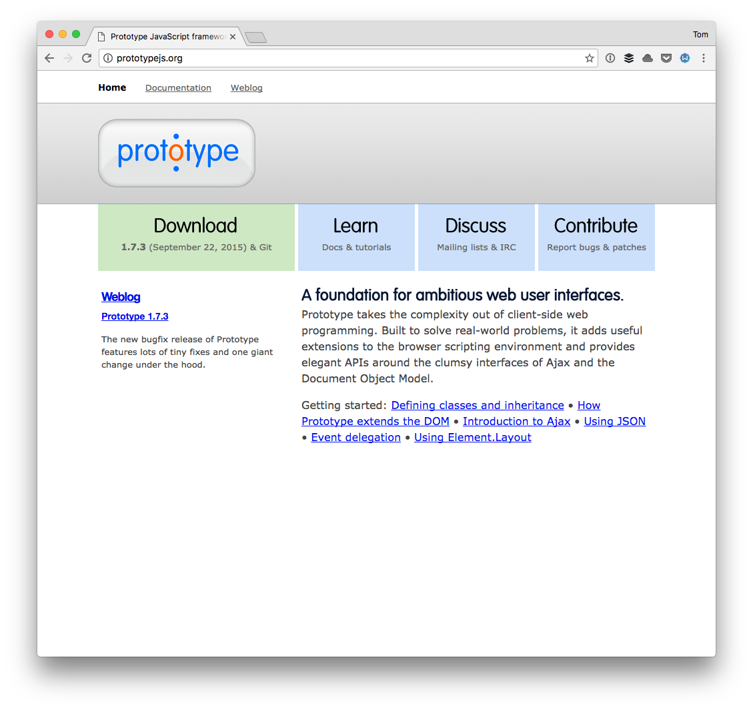The width and height of the screenshot is (753, 710).
Task: Click the browser back arrow
Action: click(x=49, y=58)
